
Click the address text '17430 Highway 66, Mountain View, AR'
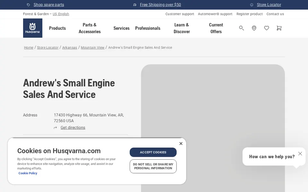[89, 115]
